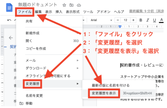Increase font size with plus button

point(133,20)
